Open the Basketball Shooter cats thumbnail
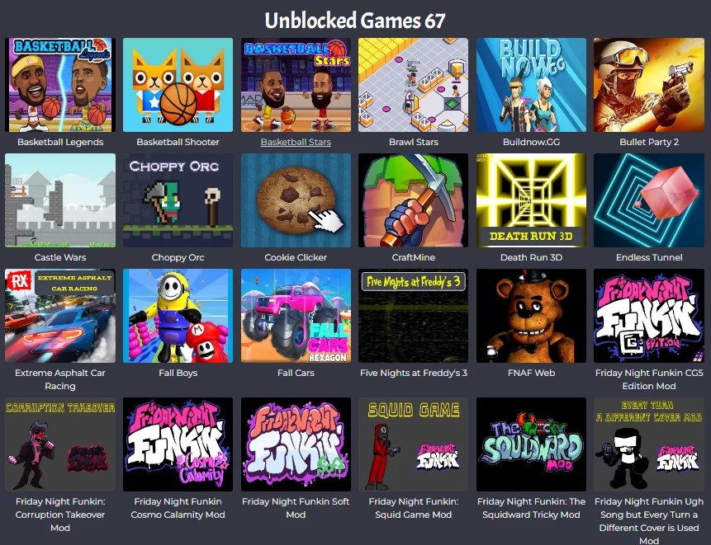Screen dimensions: 711x545 [x=178, y=85]
